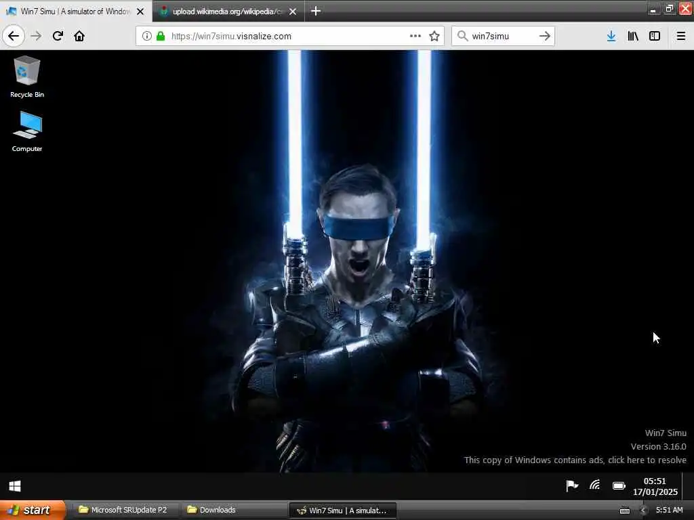Click the show desktop strip in simulator

pyautogui.click(x=688, y=486)
